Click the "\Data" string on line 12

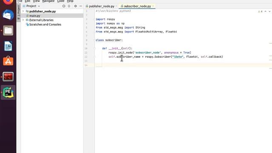pyautogui.click(x=178, y=57)
